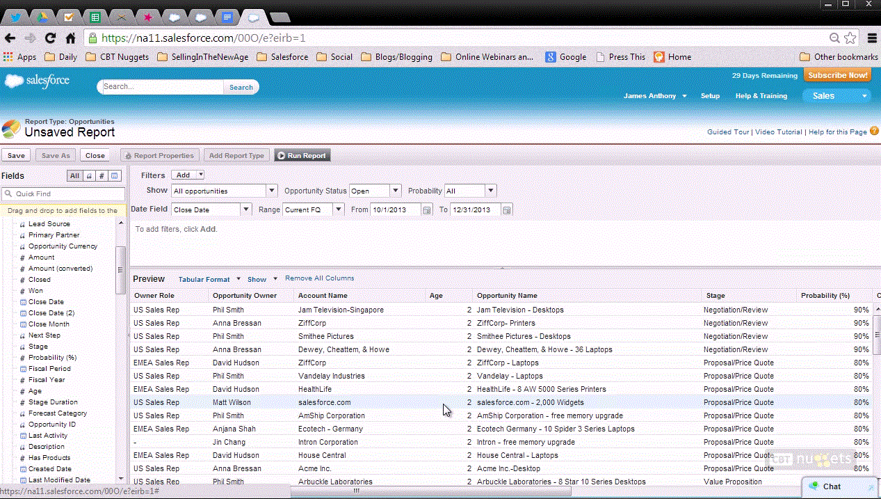Go to the browser home page icon
Image resolution: width=881 pixels, height=499 pixels.
click(x=71, y=38)
